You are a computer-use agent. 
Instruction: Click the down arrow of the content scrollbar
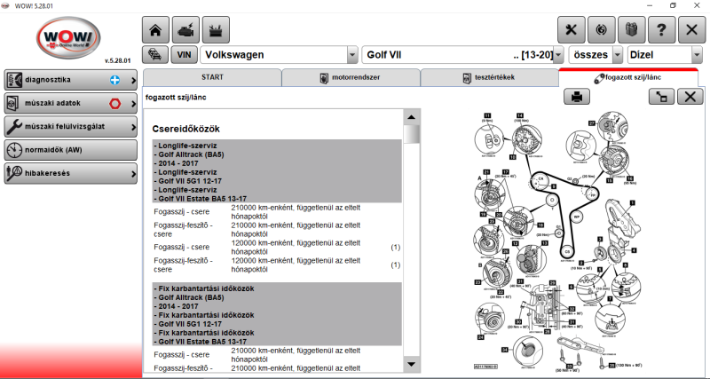point(411,364)
